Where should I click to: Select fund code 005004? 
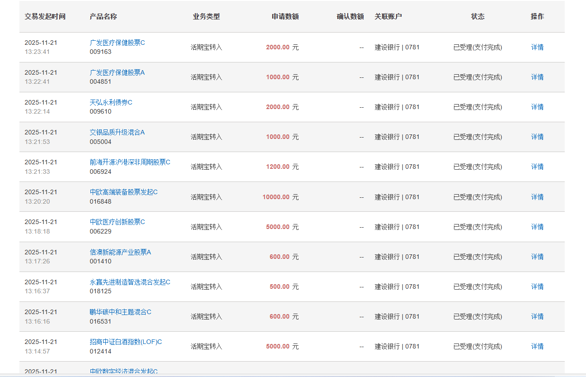point(100,142)
